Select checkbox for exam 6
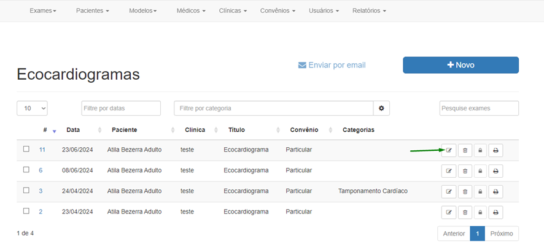This screenshot has height=252, width=544. [26, 169]
